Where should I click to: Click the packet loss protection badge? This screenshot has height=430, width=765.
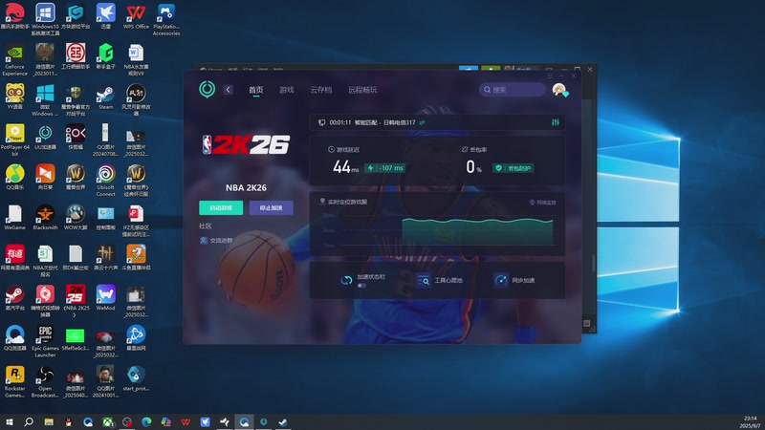[514, 168]
